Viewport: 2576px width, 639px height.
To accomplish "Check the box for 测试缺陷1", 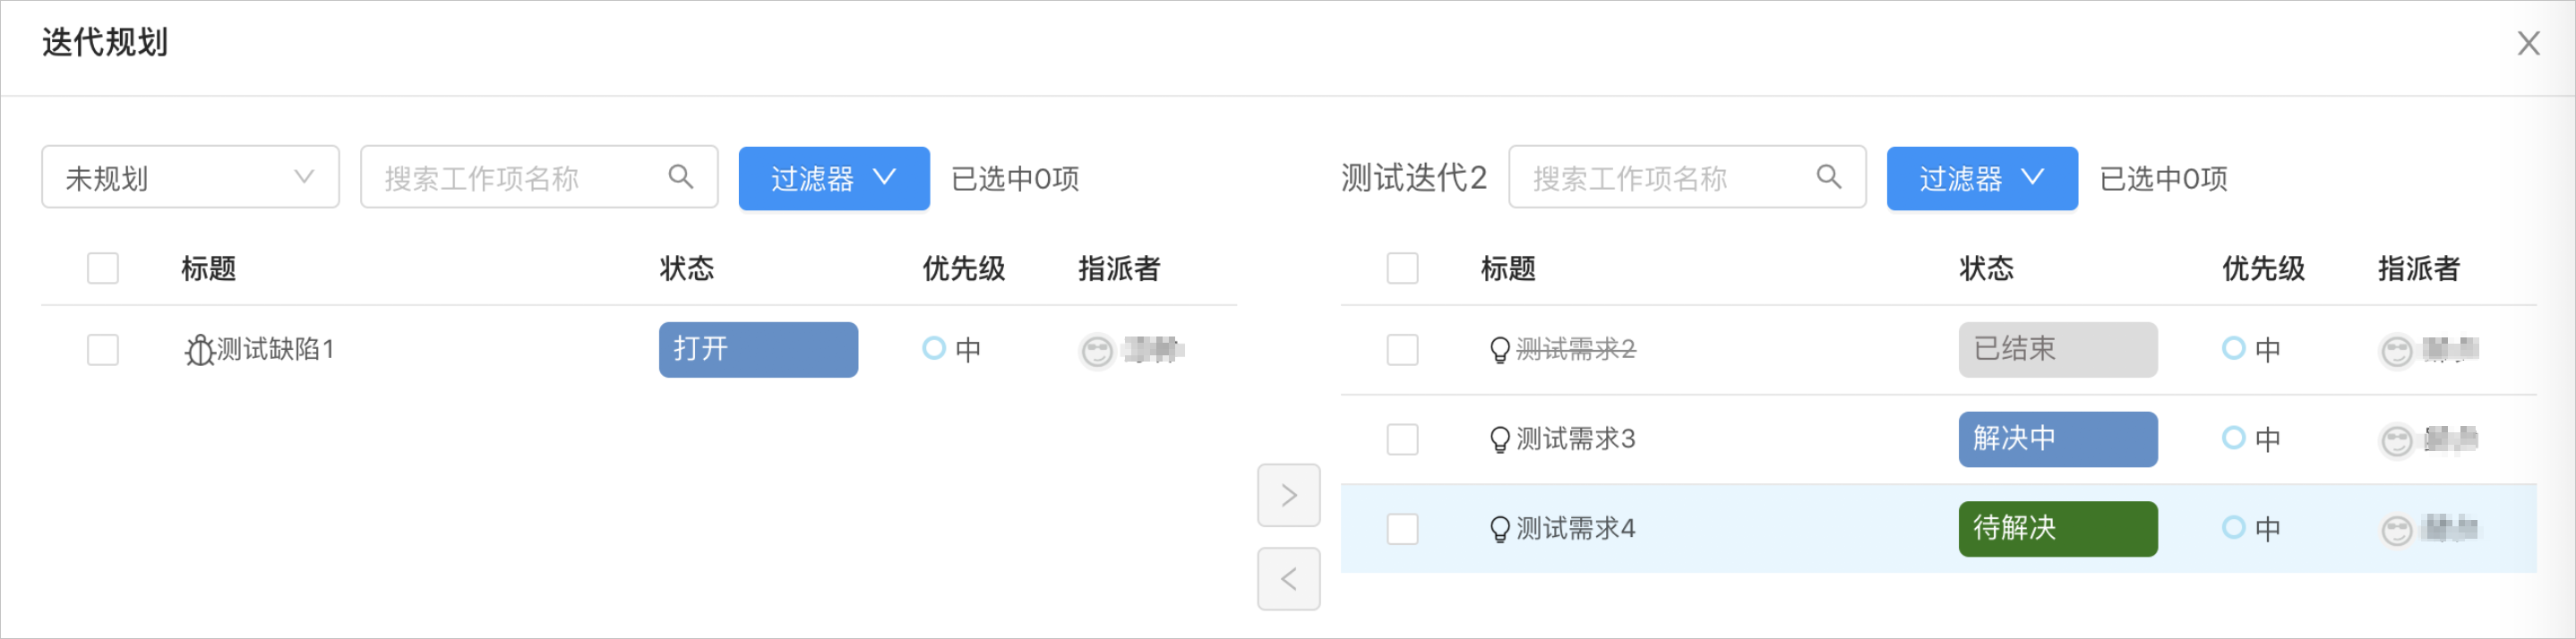I will [x=103, y=349].
